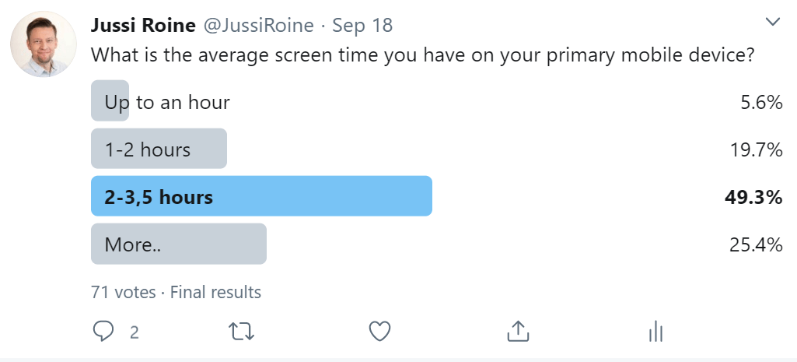
Task: Click the 25.4% result percentage
Action: tap(755, 245)
